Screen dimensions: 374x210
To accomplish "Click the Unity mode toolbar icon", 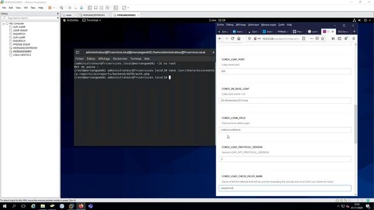I will [x=108, y=8].
